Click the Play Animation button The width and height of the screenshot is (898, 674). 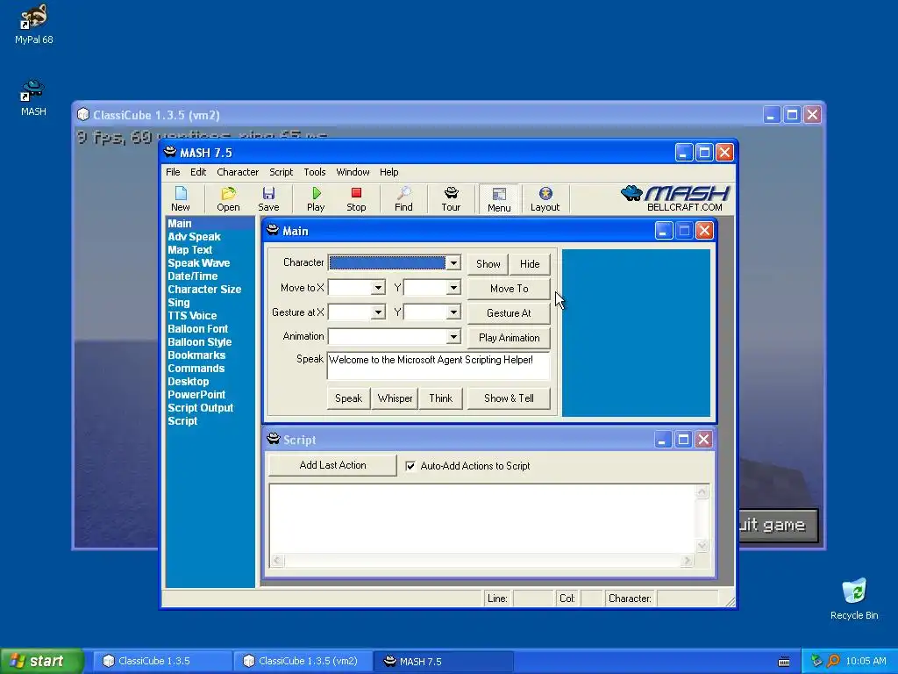point(510,338)
